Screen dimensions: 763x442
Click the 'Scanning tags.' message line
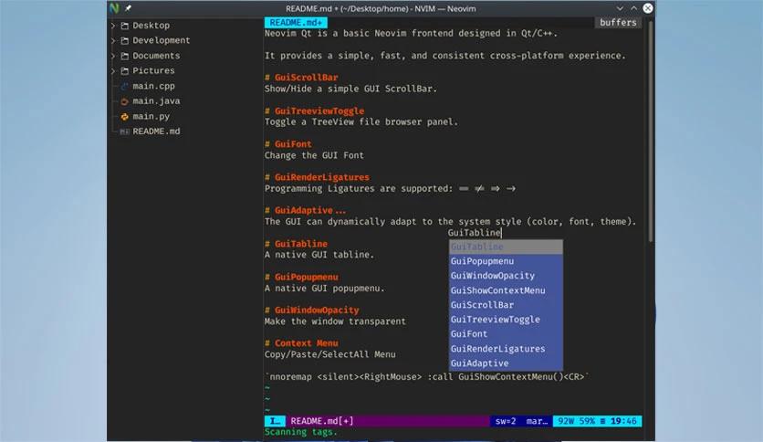click(x=301, y=432)
